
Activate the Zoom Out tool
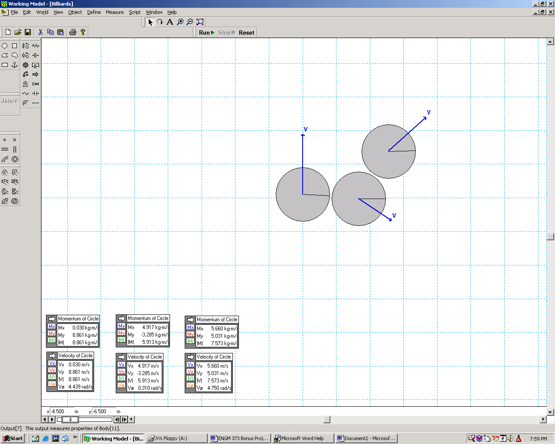[x=190, y=22]
